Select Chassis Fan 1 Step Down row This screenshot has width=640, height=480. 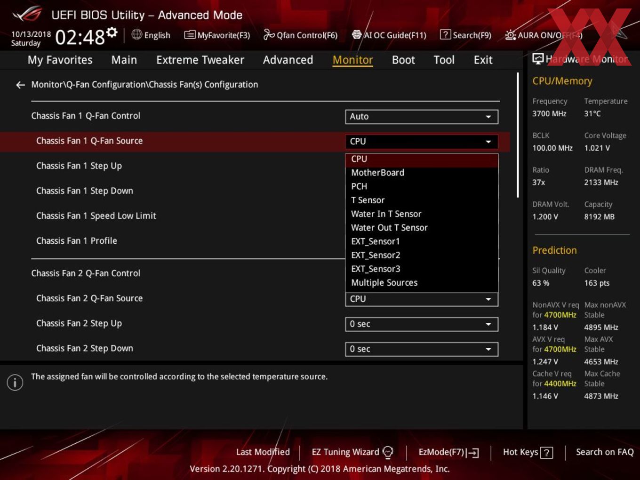click(254, 191)
